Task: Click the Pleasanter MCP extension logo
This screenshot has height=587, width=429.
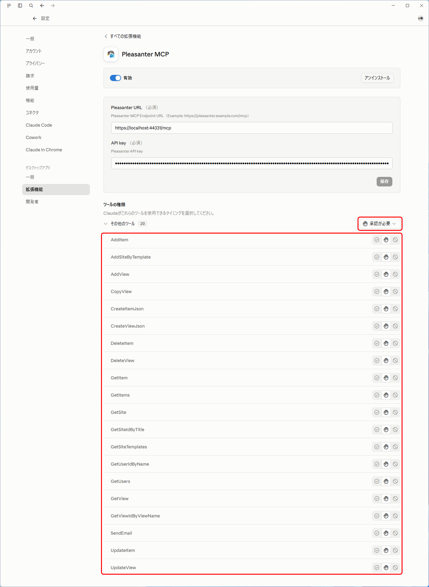Action: pos(111,54)
